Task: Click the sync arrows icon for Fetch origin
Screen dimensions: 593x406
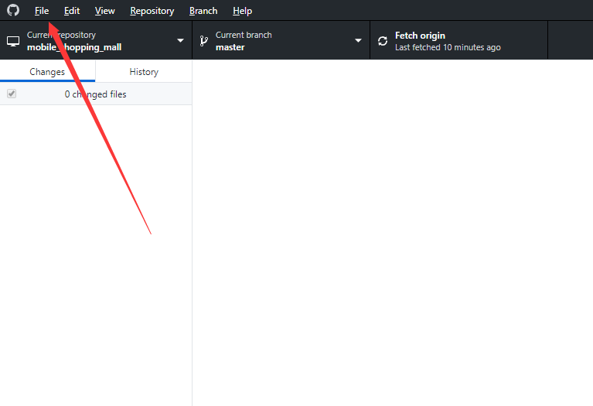Action: 383,41
